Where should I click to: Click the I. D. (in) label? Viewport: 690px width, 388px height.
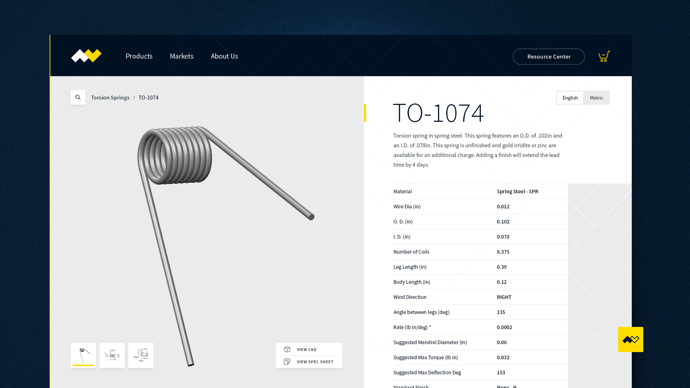402,237
